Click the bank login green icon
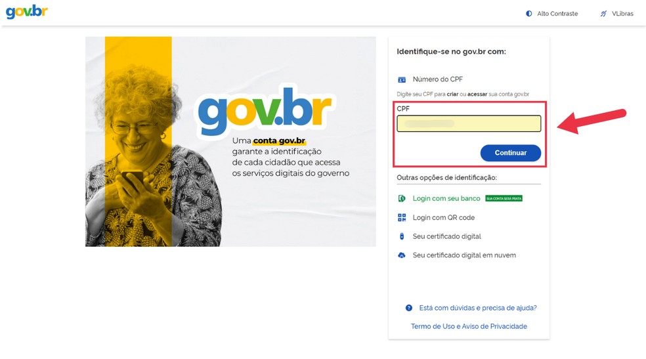The image size is (646, 359). (x=402, y=198)
